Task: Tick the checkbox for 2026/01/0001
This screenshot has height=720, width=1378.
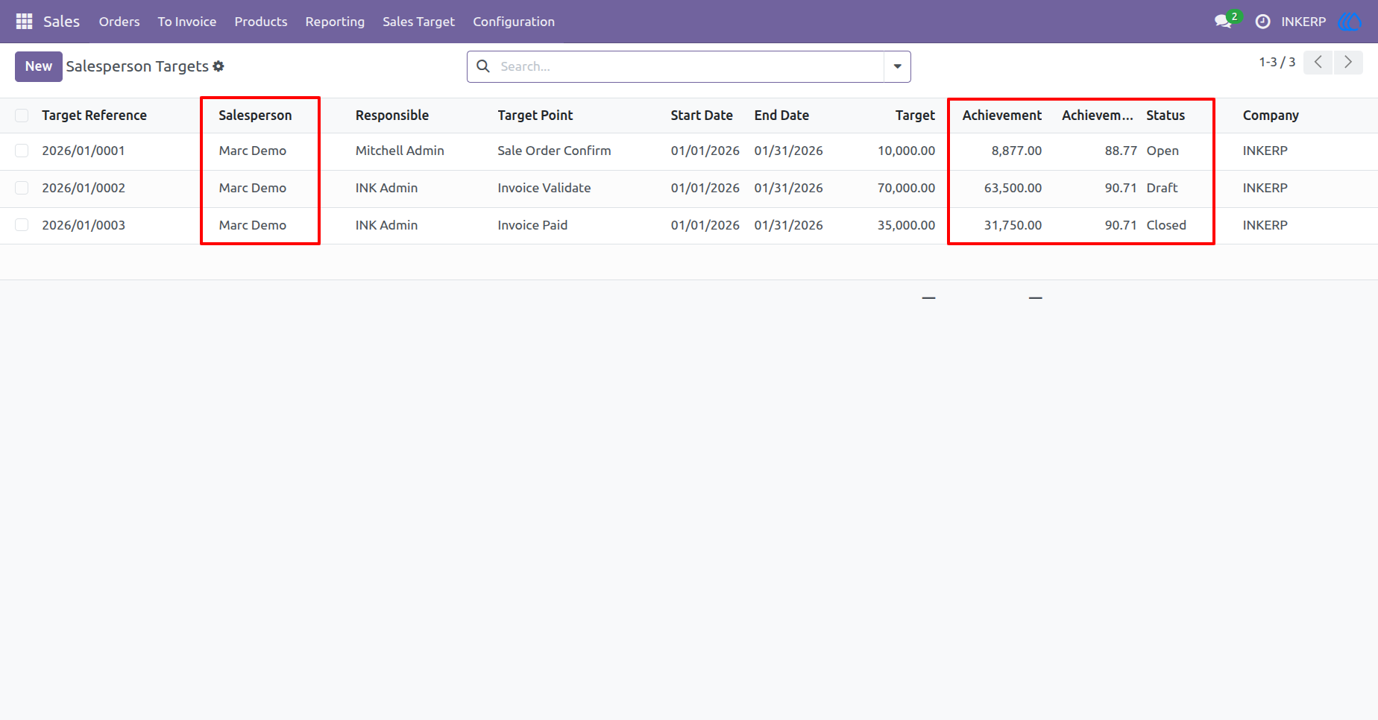Action: [22, 151]
